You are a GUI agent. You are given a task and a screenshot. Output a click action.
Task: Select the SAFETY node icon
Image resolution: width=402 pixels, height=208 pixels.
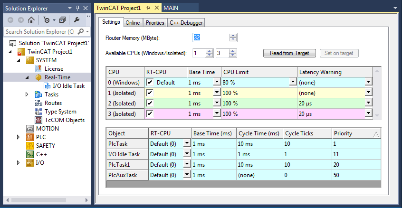[x=30, y=145]
